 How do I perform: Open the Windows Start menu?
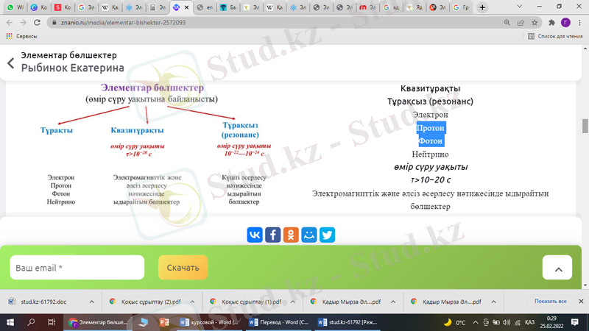pyautogui.click(x=10, y=322)
